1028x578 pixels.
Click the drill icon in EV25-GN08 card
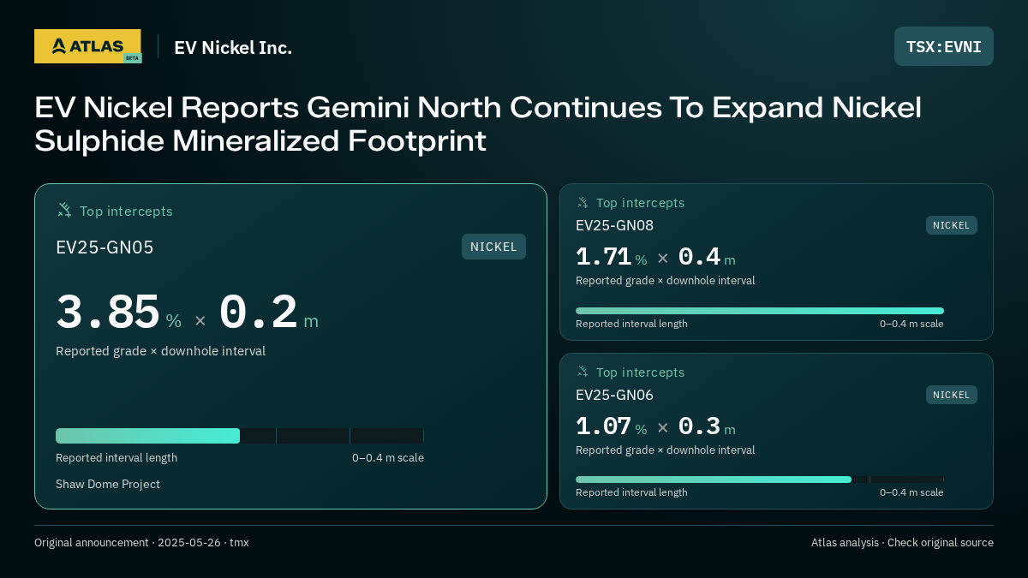point(583,203)
